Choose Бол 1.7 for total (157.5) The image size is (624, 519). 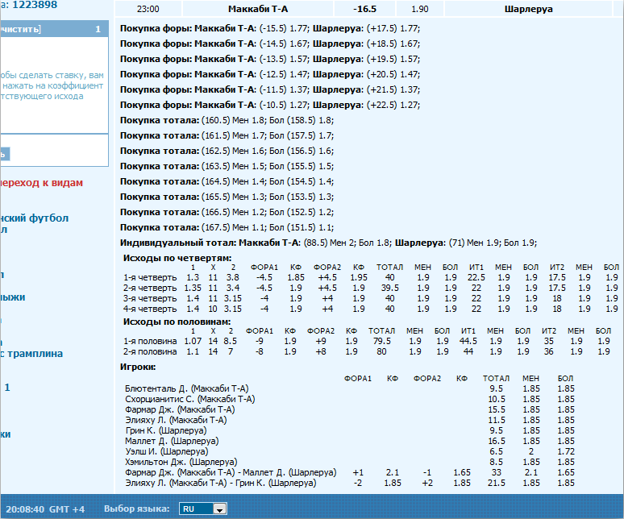[325, 135]
